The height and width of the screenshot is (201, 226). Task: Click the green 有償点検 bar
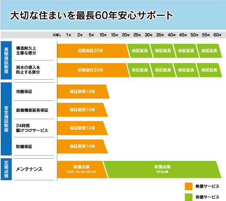point(162,170)
